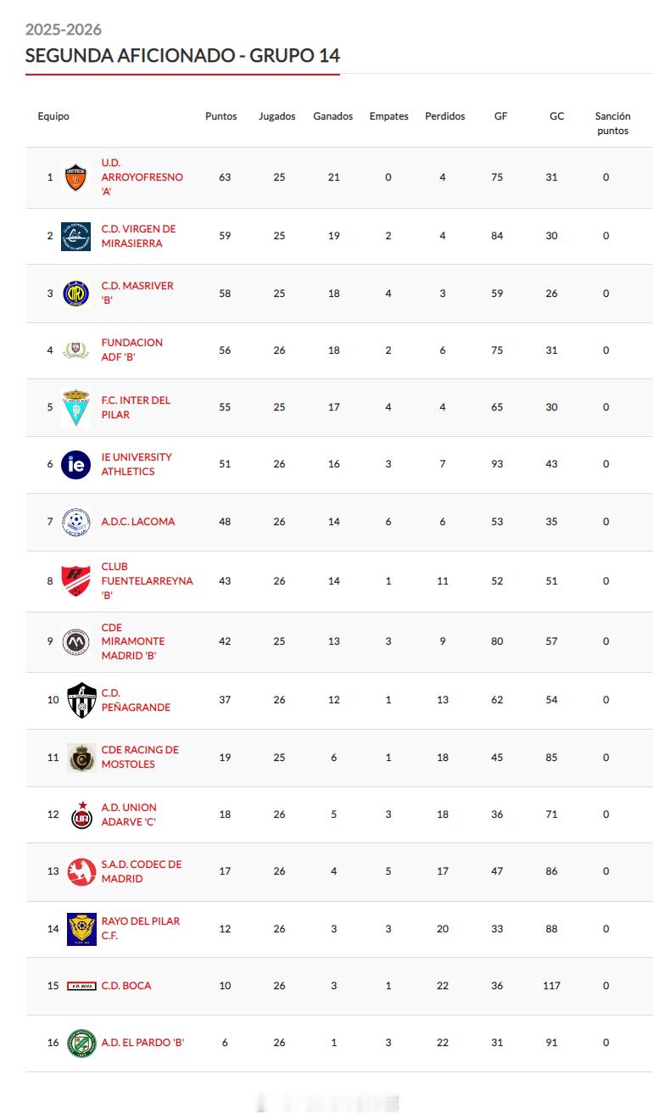The image size is (653, 1119).
Task: Click the Club Fuentelarreyna 'B' red crest
Action: pos(75,581)
